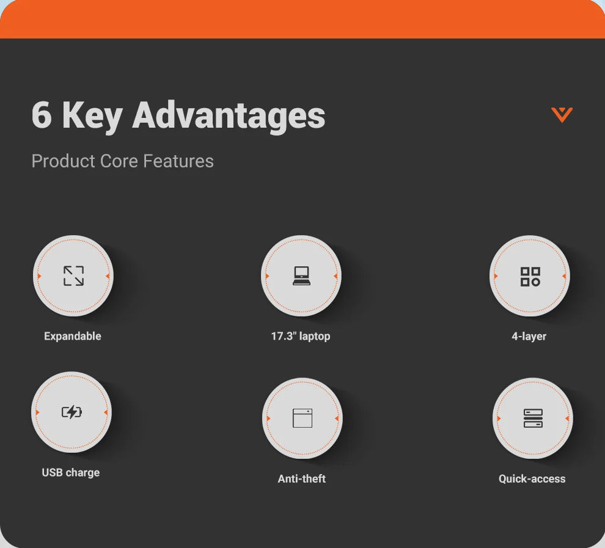Open the "Anti-theft" text label
This screenshot has width=605, height=548.
(302, 478)
